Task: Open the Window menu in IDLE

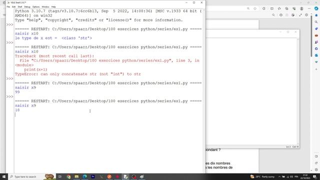Action: tap(45, 6)
